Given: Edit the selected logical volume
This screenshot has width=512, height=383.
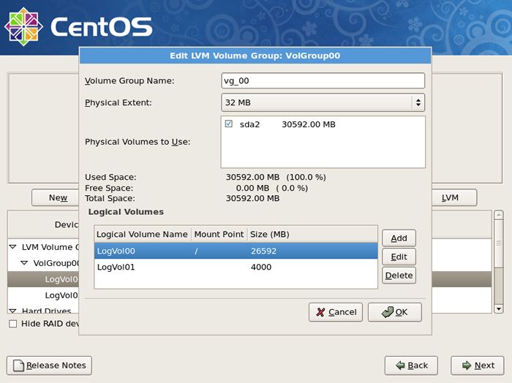Looking at the screenshot, I should coord(399,257).
